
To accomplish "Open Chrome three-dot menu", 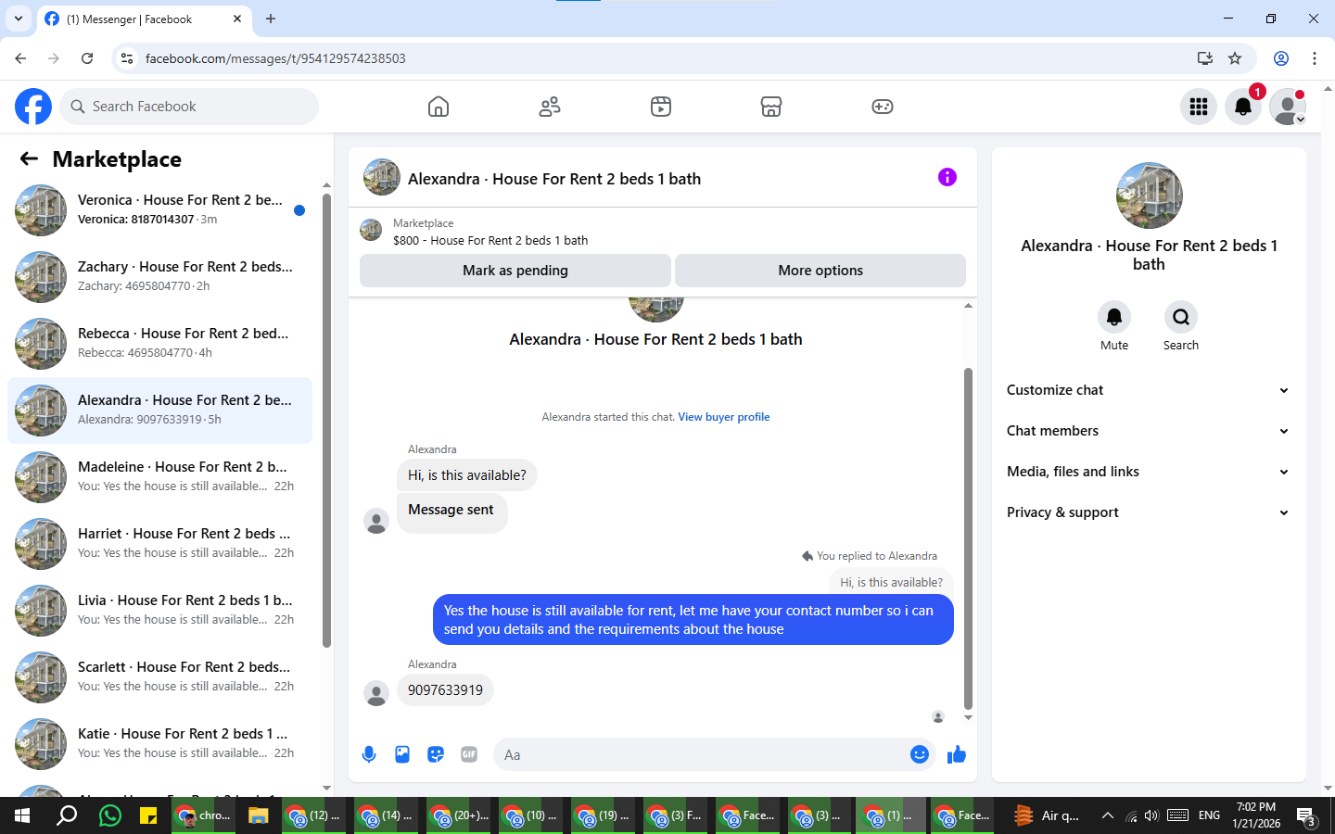I will pyautogui.click(x=1315, y=58).
